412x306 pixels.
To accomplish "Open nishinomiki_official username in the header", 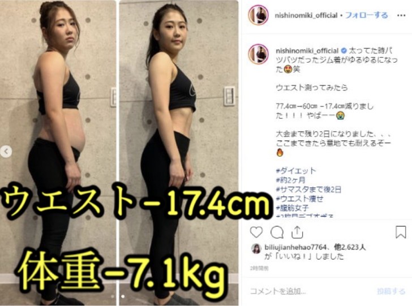I will pyautogui.click(x=306, y=15).
